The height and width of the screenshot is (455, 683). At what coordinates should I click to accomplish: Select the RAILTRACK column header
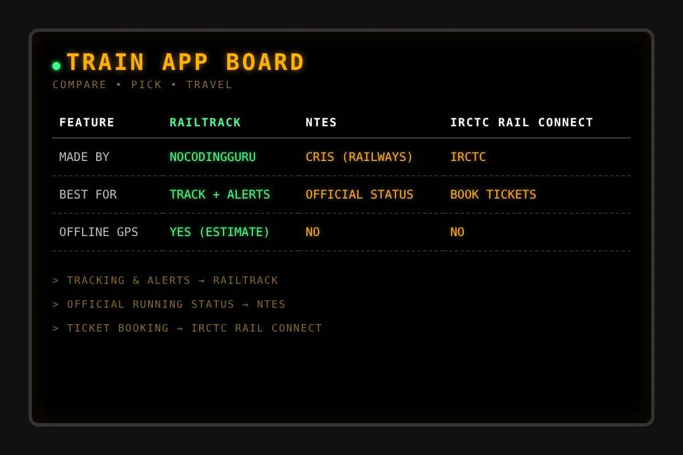pyautogui.click(x=205, y=122)
